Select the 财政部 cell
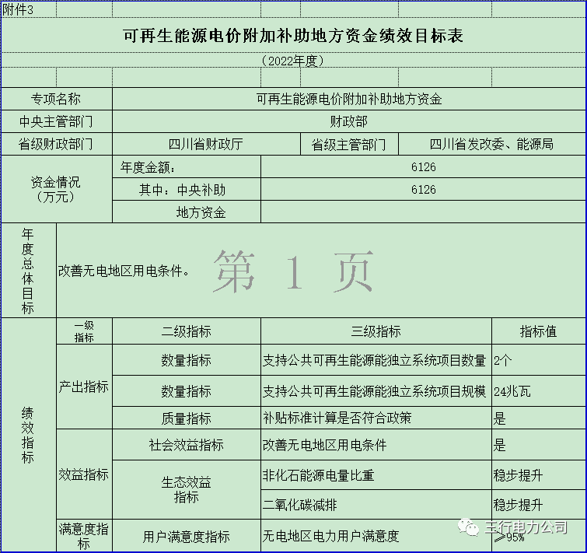The height and width of the screenshot is (553, 587). point(348,121)
